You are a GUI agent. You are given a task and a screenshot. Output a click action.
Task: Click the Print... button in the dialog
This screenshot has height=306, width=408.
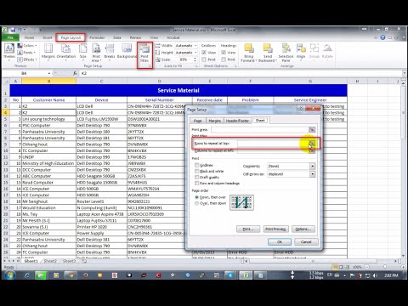(x=248, y=229)
